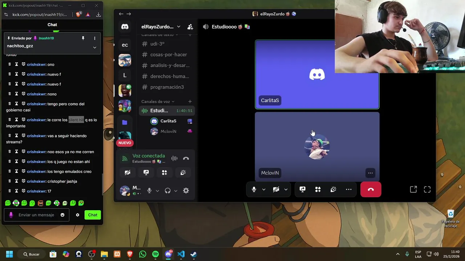This screenshot has width=465, height=261.
Task: Open Discord direct messages home icon
Action: [125, 27]
